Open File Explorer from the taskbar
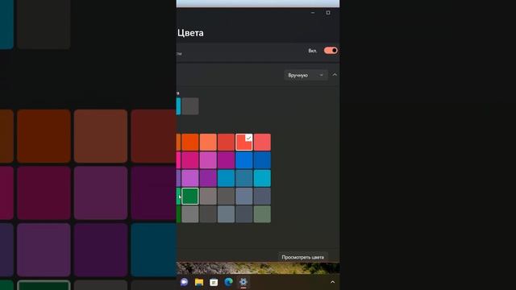Screen dimensions: 516x290 tap(199, 282)
